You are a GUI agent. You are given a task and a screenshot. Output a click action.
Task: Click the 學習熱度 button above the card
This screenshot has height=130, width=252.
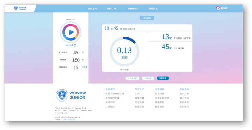point(147,18)
